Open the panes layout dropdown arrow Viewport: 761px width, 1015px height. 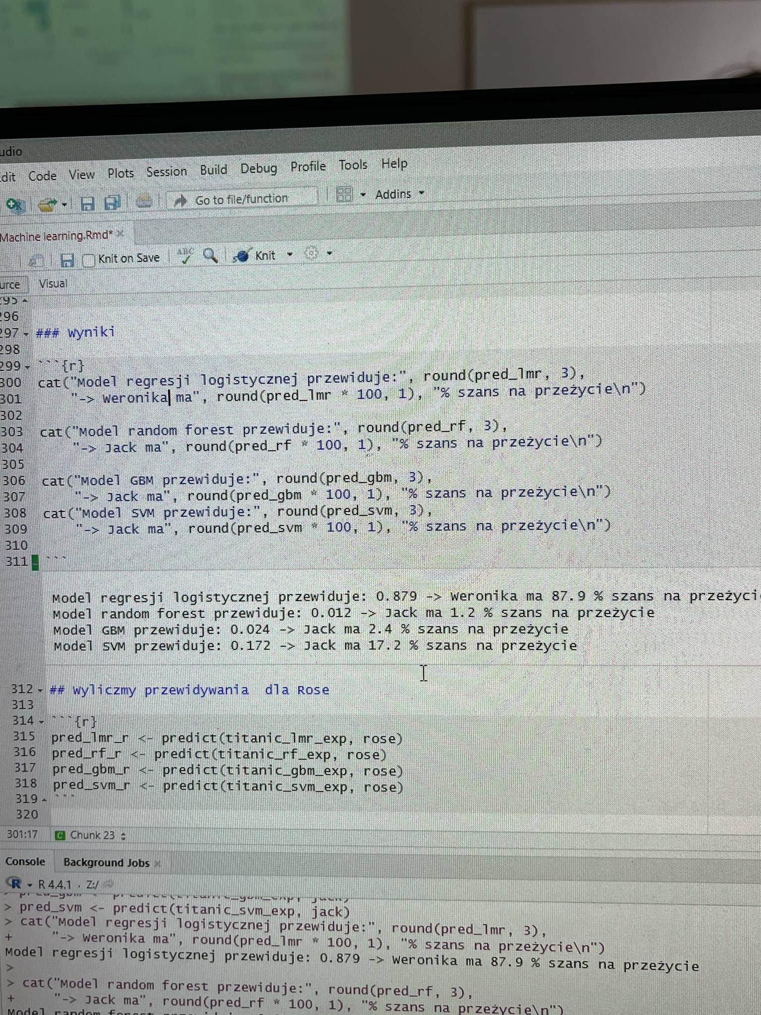pos(363,195)
